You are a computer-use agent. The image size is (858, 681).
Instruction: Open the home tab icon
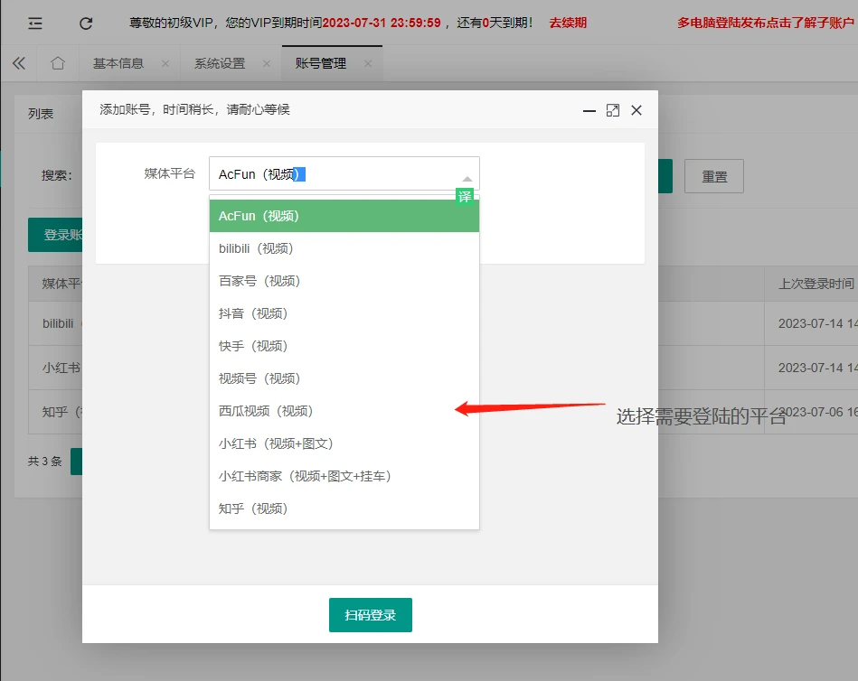click(58, 63)
